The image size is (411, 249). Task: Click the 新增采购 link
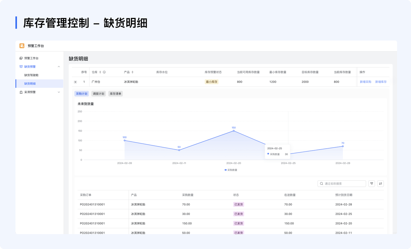365,82
